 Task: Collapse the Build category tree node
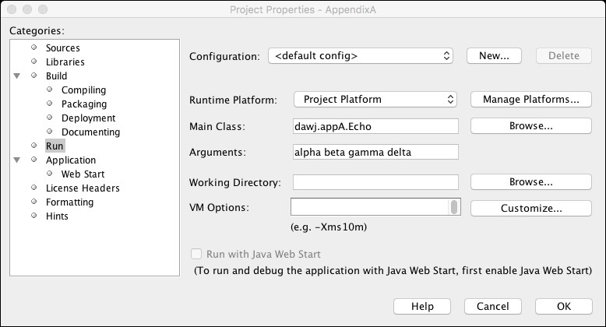17,76
